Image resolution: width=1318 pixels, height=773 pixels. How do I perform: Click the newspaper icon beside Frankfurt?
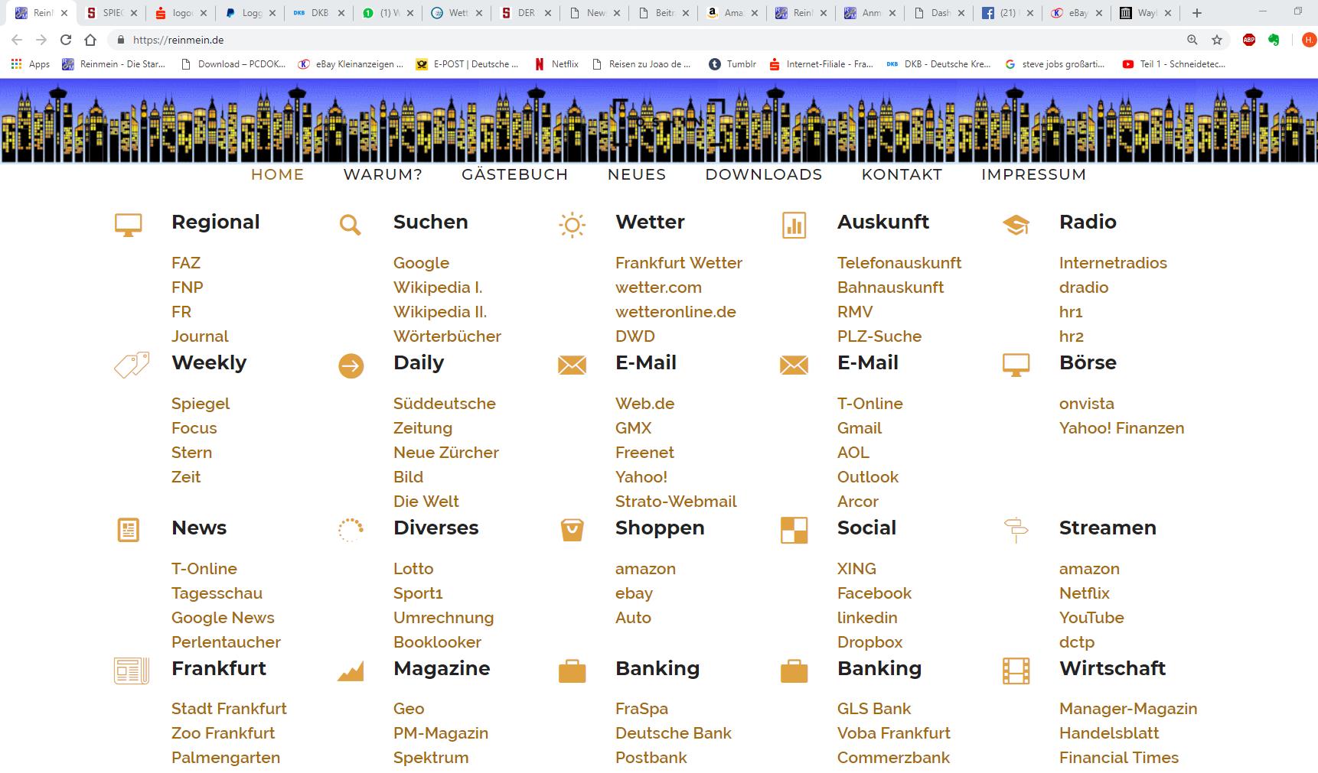click(x=132, y=671)
